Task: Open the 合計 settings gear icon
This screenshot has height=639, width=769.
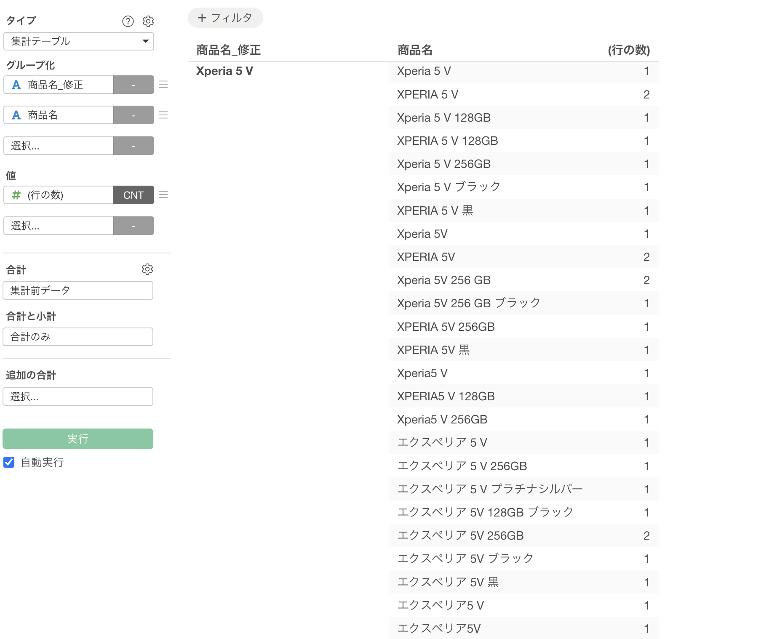Action: click(147, 269)
